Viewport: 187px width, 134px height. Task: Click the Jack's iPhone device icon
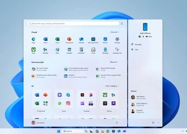pos(145,27)
